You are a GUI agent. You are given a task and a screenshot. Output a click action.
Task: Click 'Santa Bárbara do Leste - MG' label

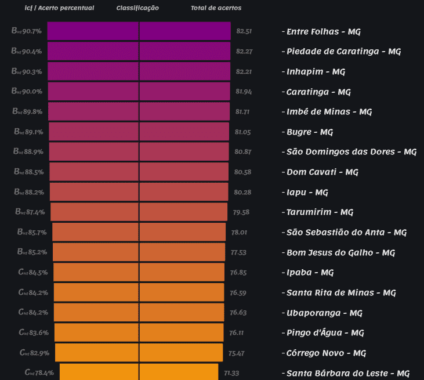tap(348, 373)
